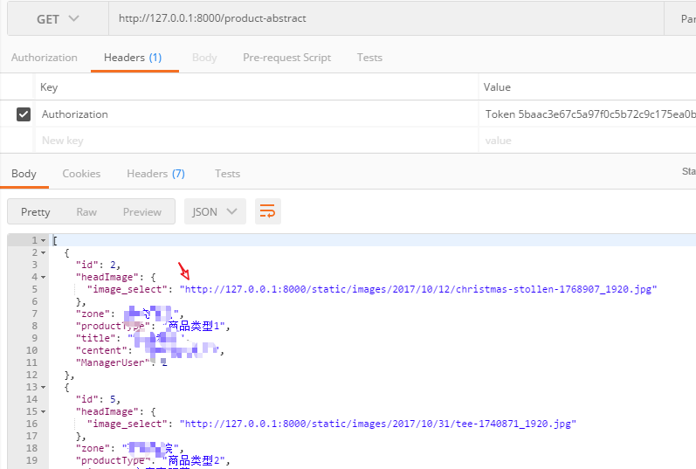696x469 pixels.
Task: Open the tee-1740871 image URL
Action: point(378,424)
